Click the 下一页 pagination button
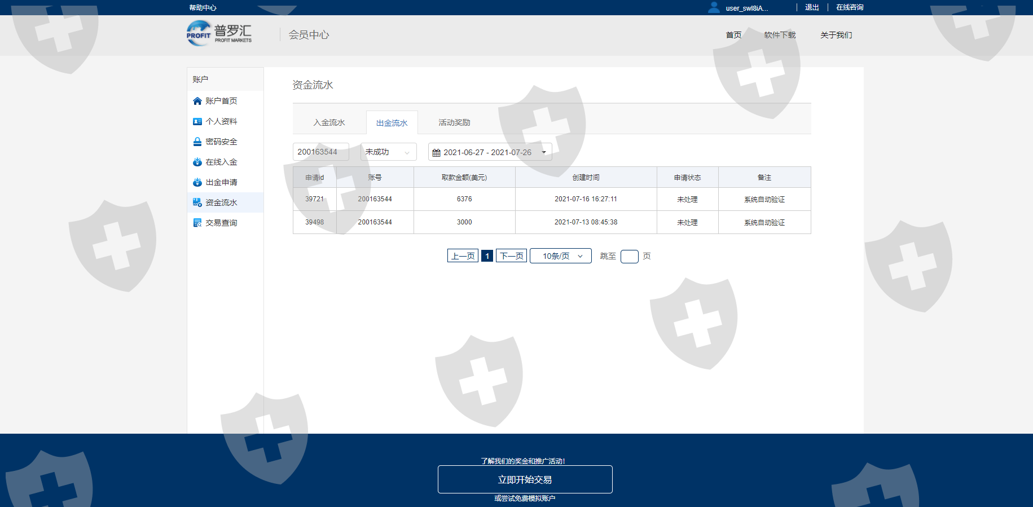This screenshot has width=1033, height=507. [511, 256]
